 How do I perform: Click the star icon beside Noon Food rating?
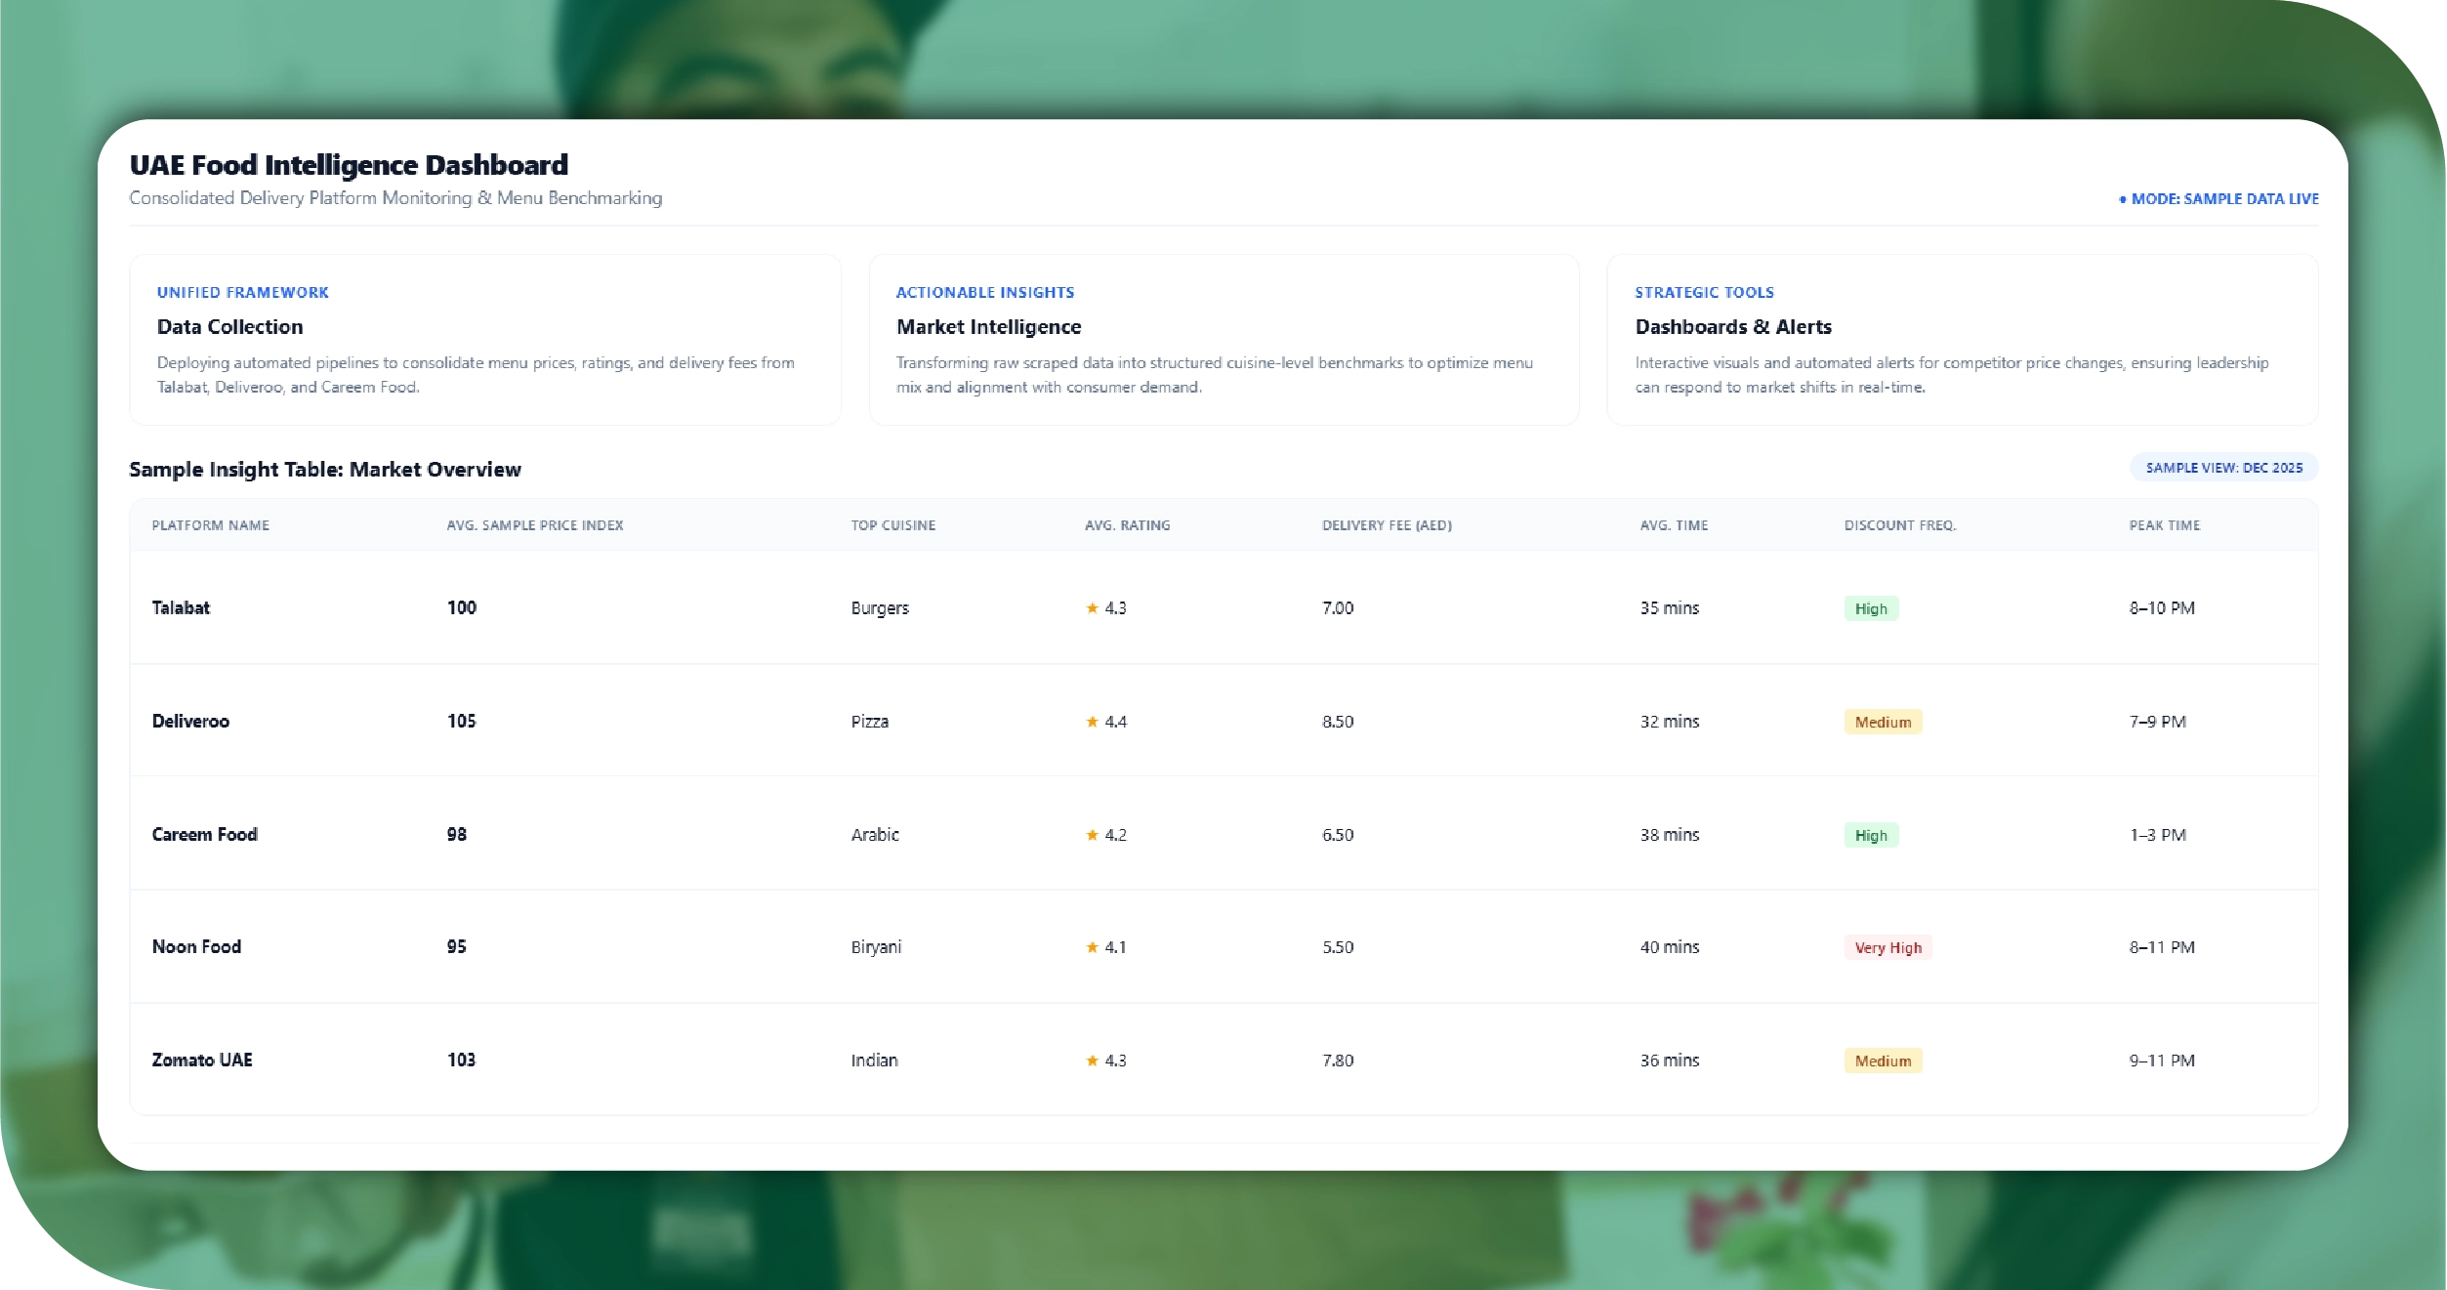(x=1092, y=947)
